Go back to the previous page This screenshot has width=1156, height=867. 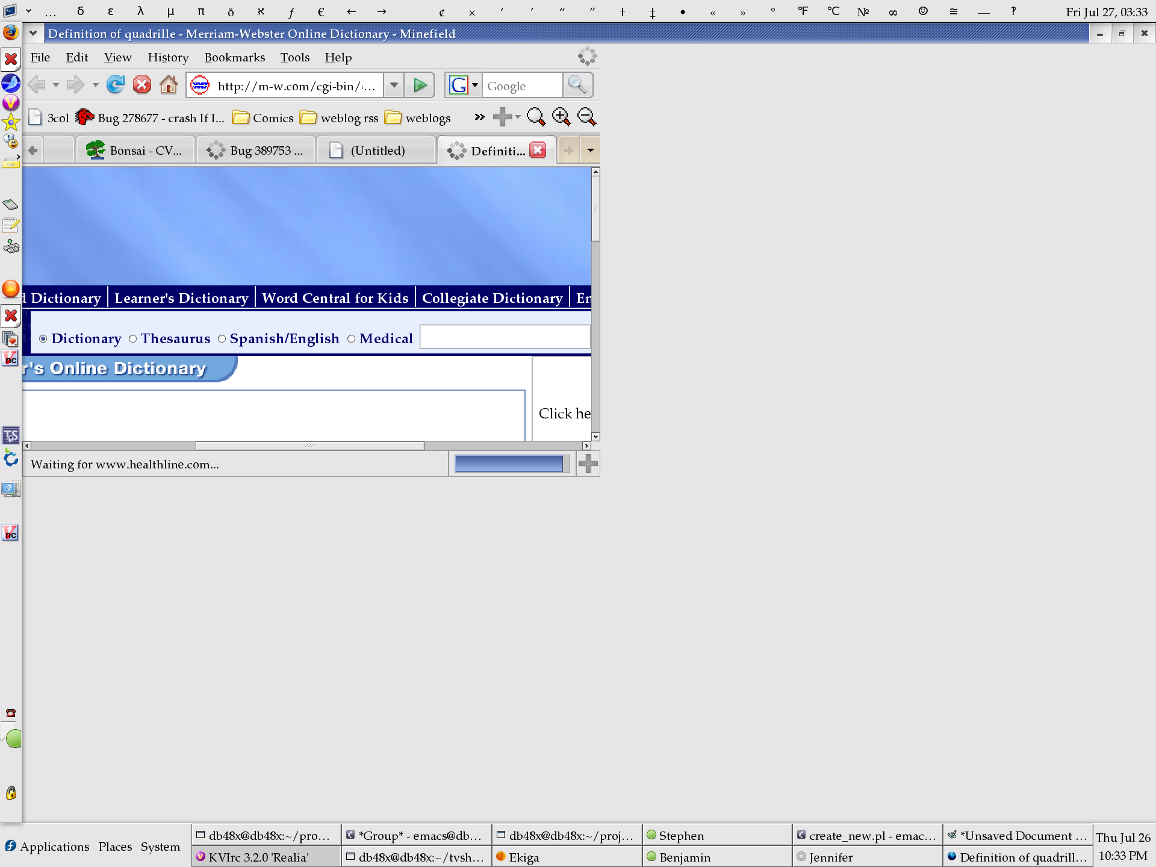click(x=37, y=85)
